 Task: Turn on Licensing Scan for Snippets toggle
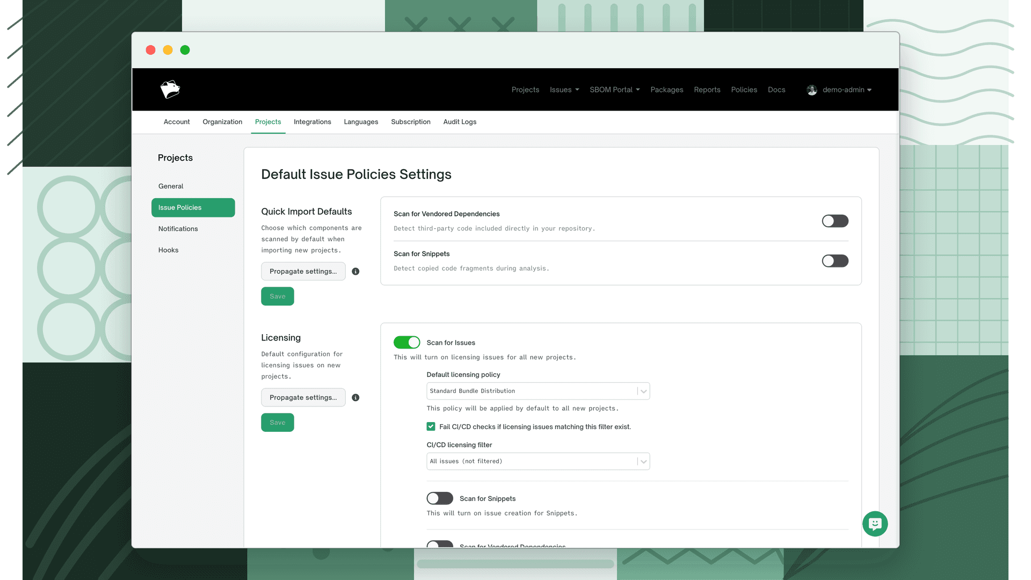(x=440, y=499)
